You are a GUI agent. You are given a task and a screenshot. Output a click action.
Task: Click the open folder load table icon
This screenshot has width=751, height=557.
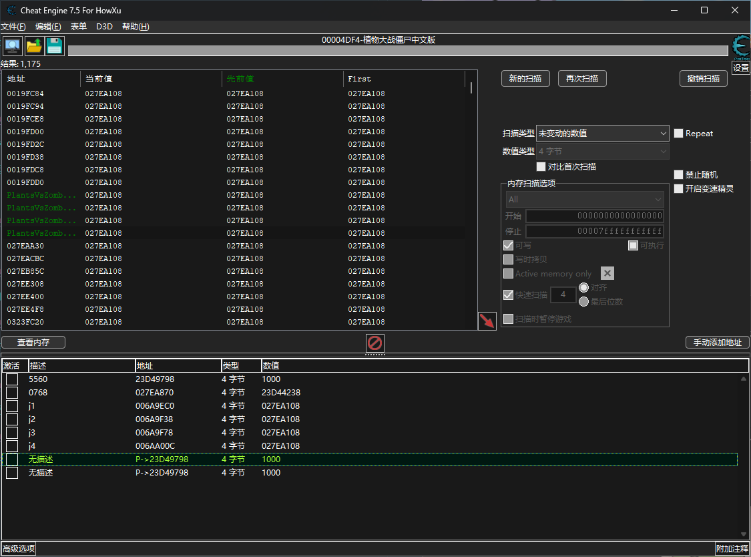click(x=33, y=45)
